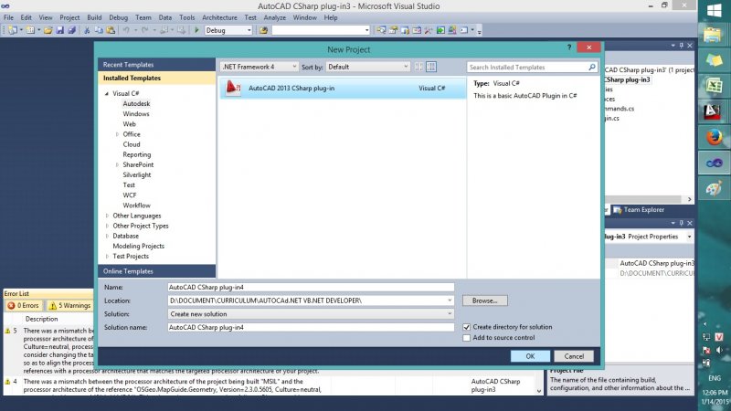Open the Architecture menu

click(x=219, y=17)
